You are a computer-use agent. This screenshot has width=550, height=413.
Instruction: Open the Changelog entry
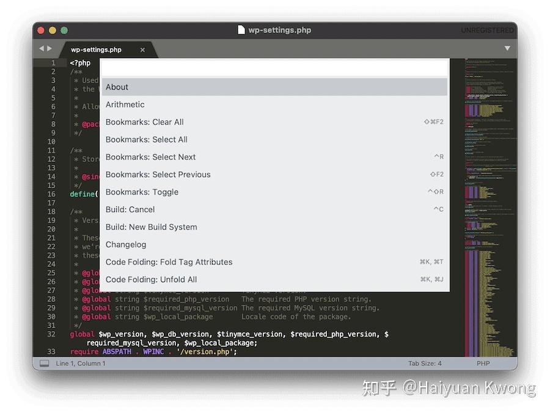[274, 244]
